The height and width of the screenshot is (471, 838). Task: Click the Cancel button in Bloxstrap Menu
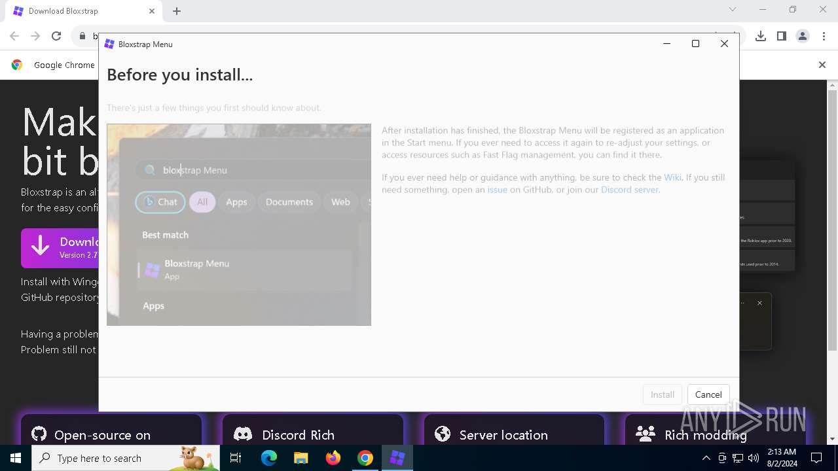(708, 394)
